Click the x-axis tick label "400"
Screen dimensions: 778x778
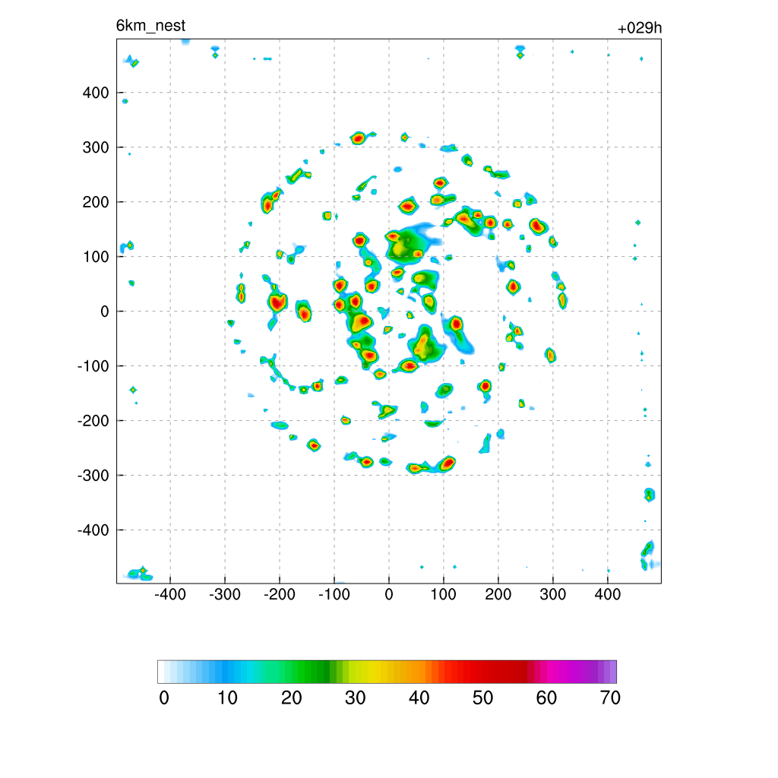pos(607,594)
